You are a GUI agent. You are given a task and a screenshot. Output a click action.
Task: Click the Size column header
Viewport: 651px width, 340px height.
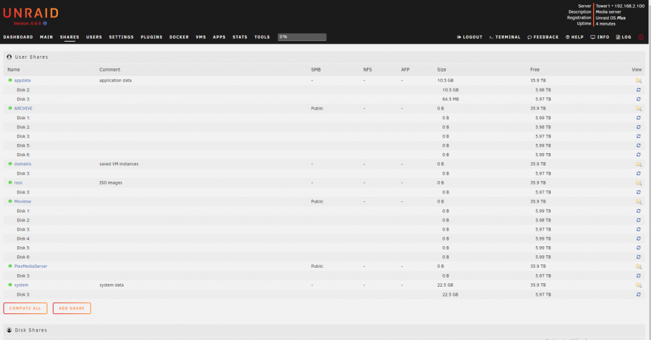pos(442,70)
